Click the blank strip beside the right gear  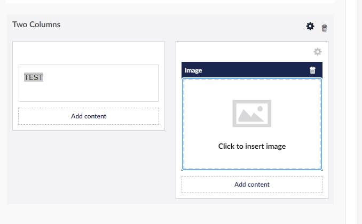point(246,52)
